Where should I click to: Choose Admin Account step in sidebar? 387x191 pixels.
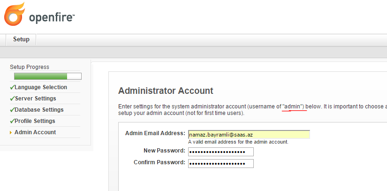tap(35, 132)
